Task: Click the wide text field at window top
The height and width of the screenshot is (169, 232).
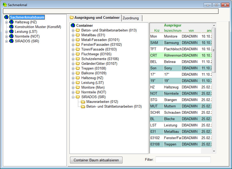Action: pos(111,11)
